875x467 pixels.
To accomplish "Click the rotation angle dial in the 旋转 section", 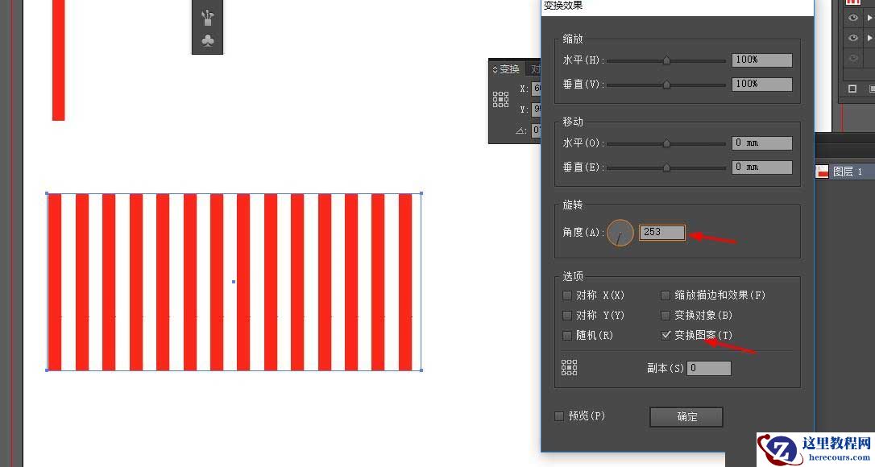I will click(x=620, y=233).
